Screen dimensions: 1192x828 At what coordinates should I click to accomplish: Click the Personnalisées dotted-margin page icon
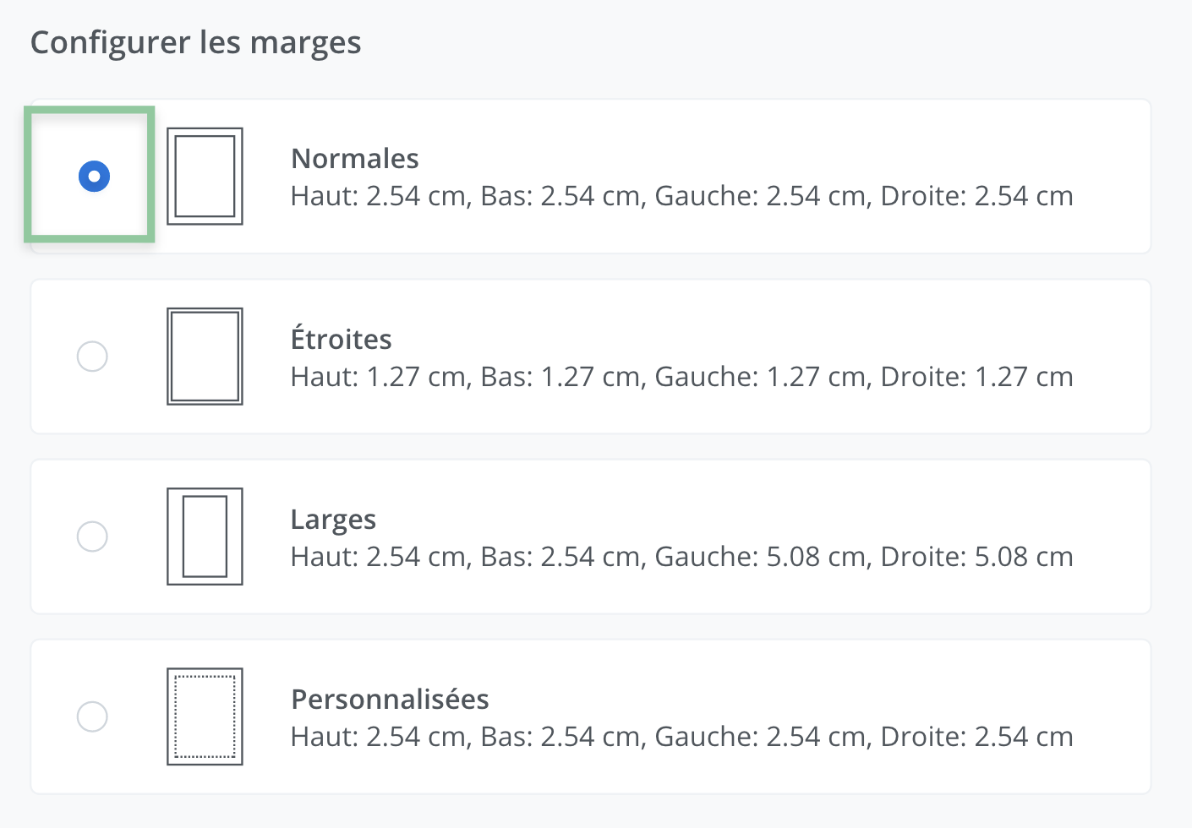click(x=205, y=716)
